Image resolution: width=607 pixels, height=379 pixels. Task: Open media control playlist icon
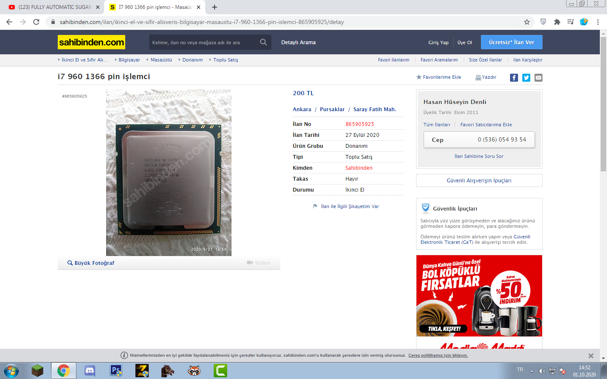(x=570, y=22)
